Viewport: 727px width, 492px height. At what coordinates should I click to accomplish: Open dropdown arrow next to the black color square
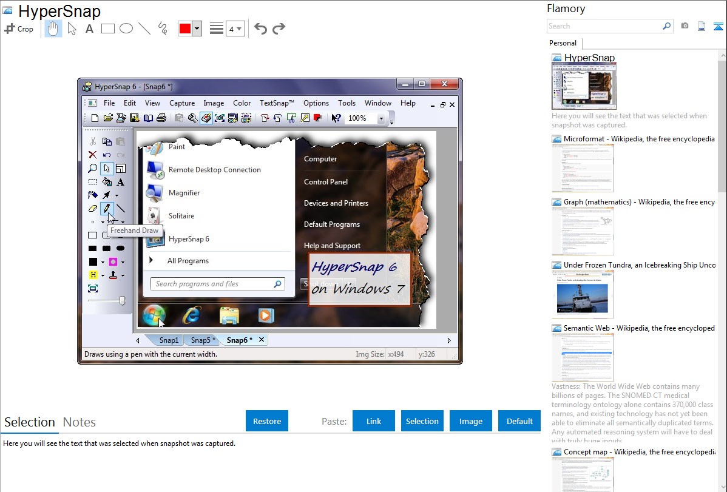(x=103, y=263)
